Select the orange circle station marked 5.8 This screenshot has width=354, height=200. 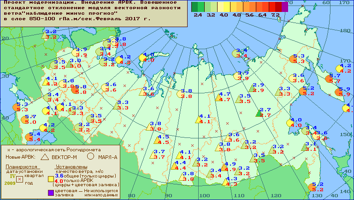[75, 90]
